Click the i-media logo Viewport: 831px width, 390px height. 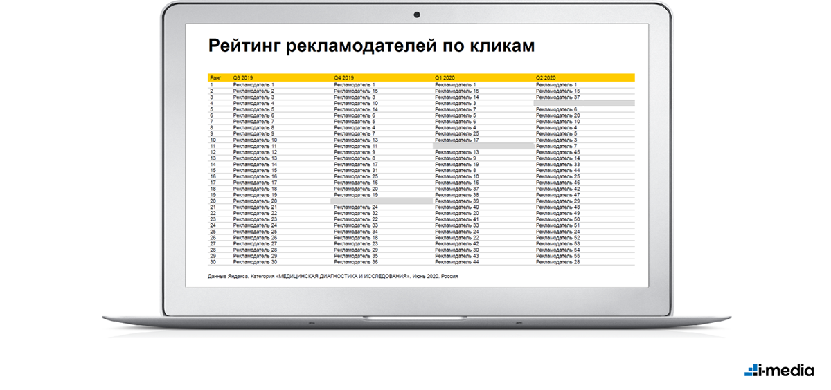[779, 371]
